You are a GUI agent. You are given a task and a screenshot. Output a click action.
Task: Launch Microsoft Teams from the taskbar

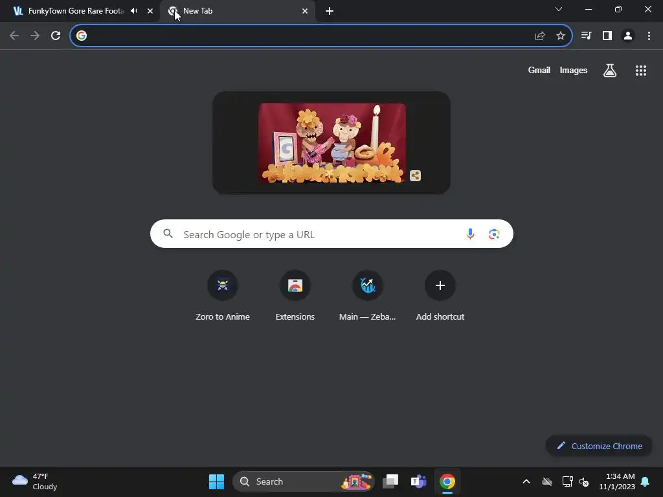tap(419, 481)
